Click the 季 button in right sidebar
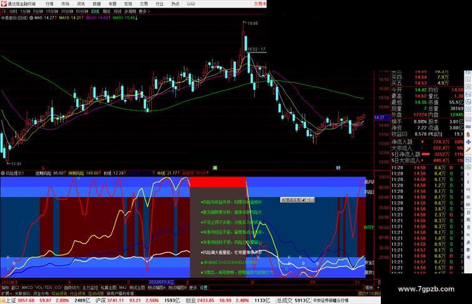472x304 pixels. click(x=468, y=250)
